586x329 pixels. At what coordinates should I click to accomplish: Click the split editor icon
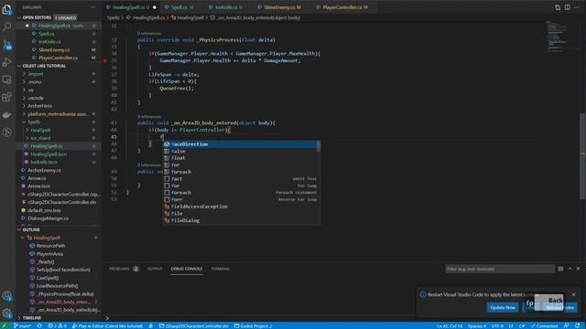[x=568, y=7]
